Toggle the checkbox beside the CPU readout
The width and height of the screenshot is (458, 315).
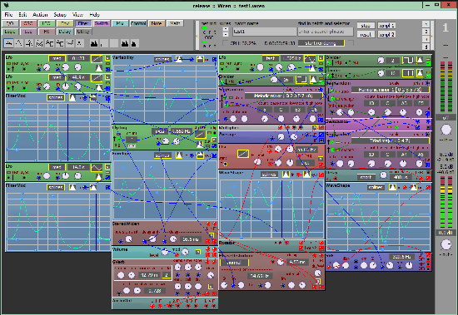[225, 43]
